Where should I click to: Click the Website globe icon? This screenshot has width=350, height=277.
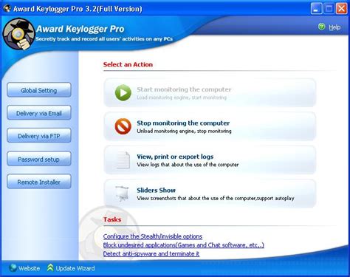13,268
